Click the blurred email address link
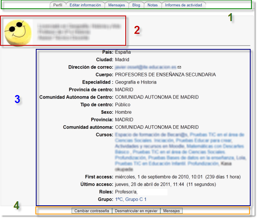The width and height of the screenshot is (257, 218). [145, 67]
